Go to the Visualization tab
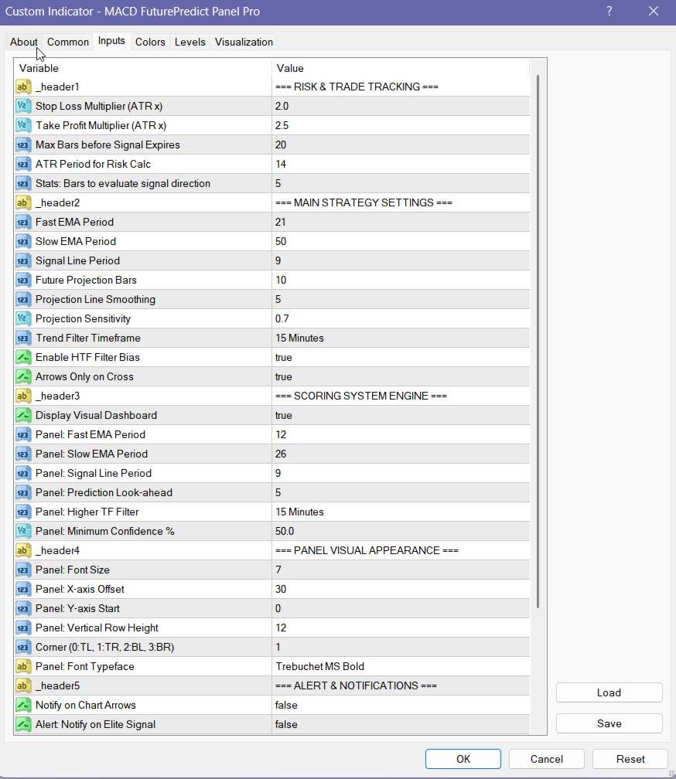The width and height of the screenshot is (676, 779). (x=244, y=43)
